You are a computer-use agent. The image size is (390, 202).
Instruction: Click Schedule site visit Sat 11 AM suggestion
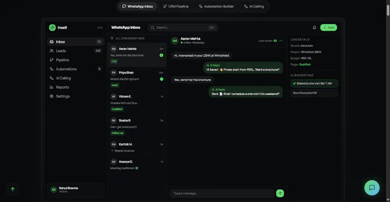click(314, 83)
